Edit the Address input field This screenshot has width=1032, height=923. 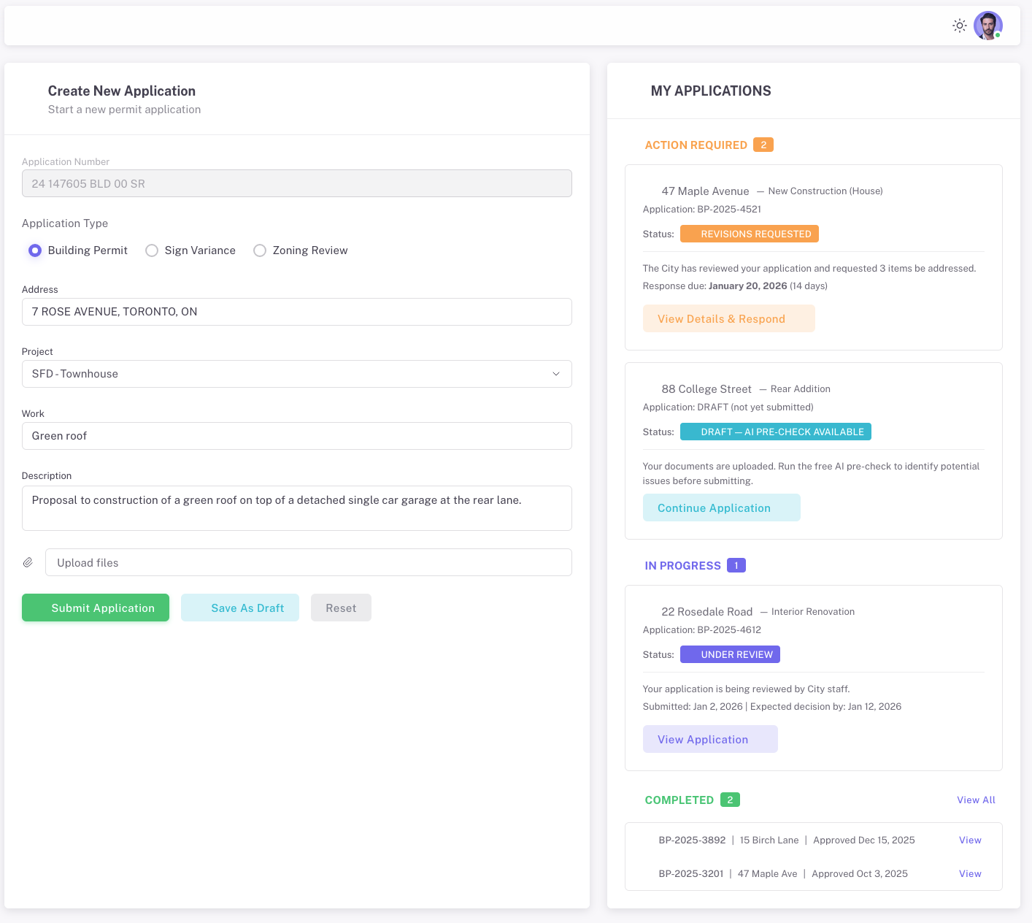pyautogui.click(x=296, y=312)
